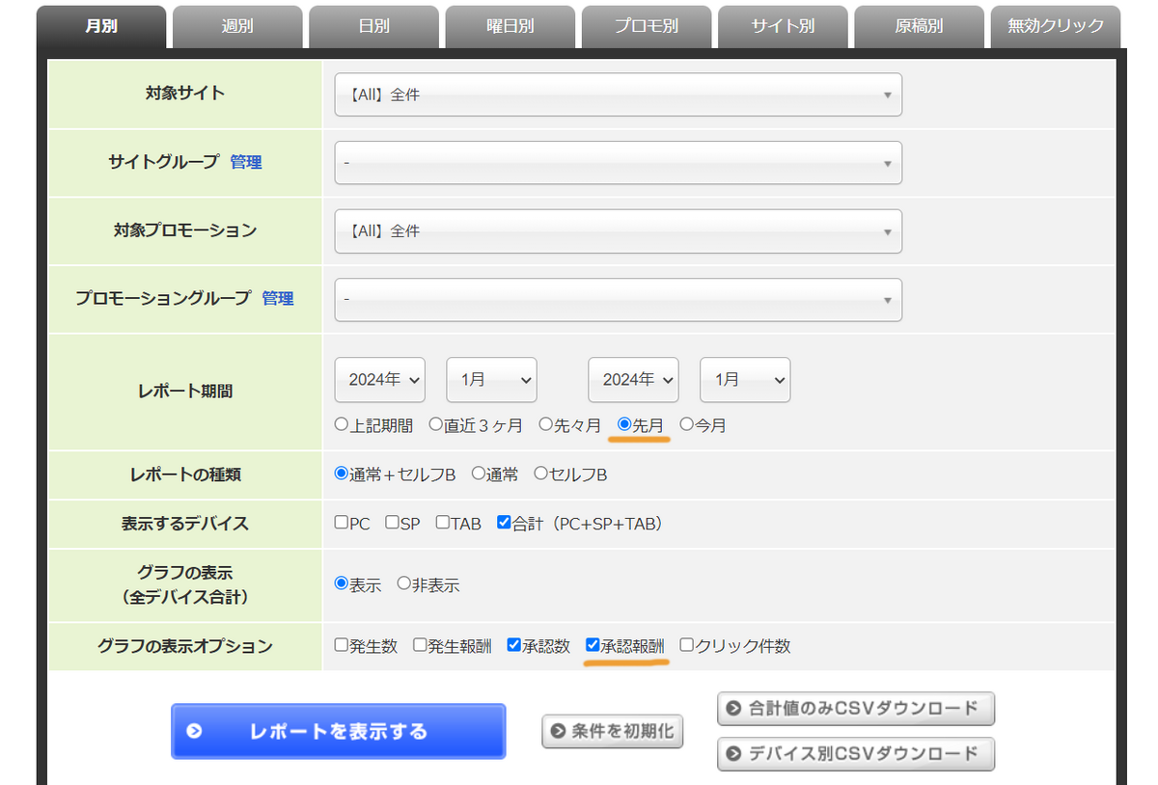Expand the サイトグループ selection box

click(x=618, y=162)
